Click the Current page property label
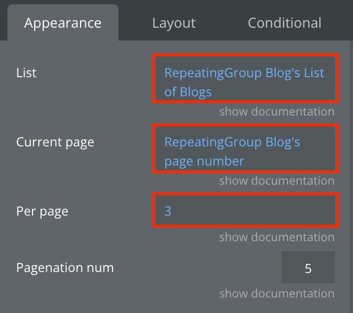 (x=55, y=143)
